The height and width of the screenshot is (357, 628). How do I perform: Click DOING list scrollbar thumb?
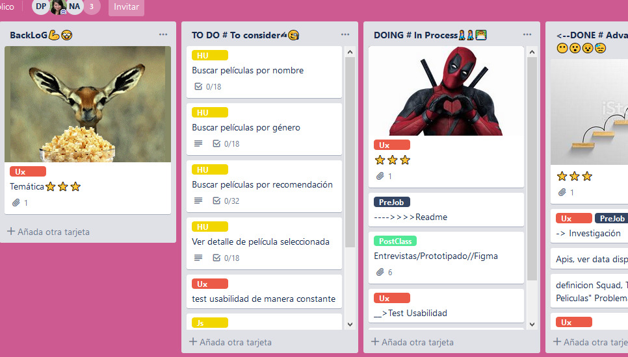pyautogui.click(x=532, y=169)
